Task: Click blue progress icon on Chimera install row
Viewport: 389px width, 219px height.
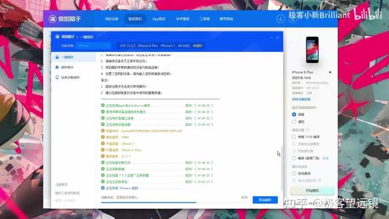Action: tap(103, 188)
